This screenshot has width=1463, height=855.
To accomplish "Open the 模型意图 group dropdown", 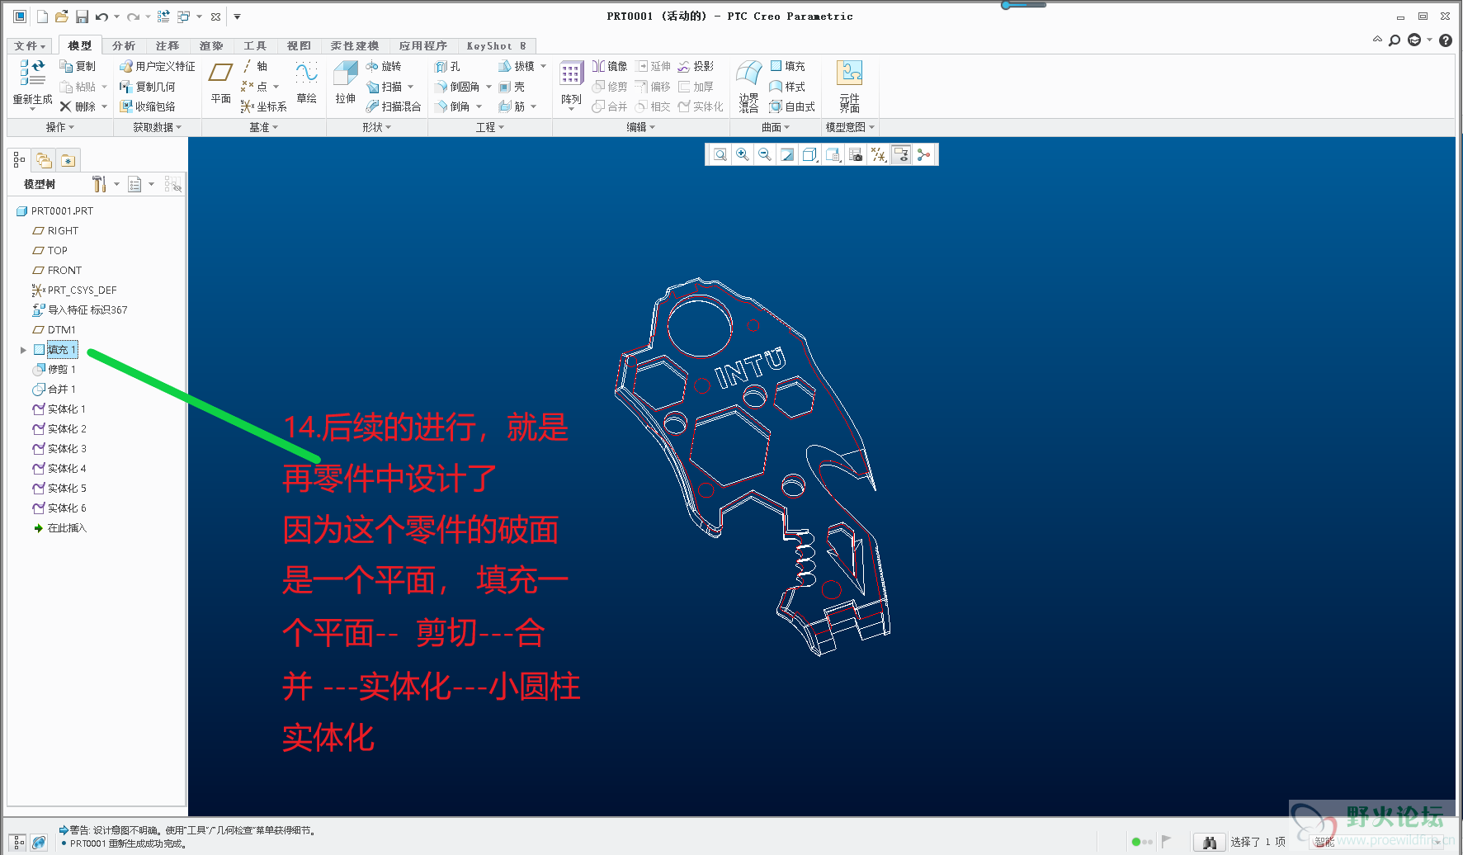I will click(850, 127).
